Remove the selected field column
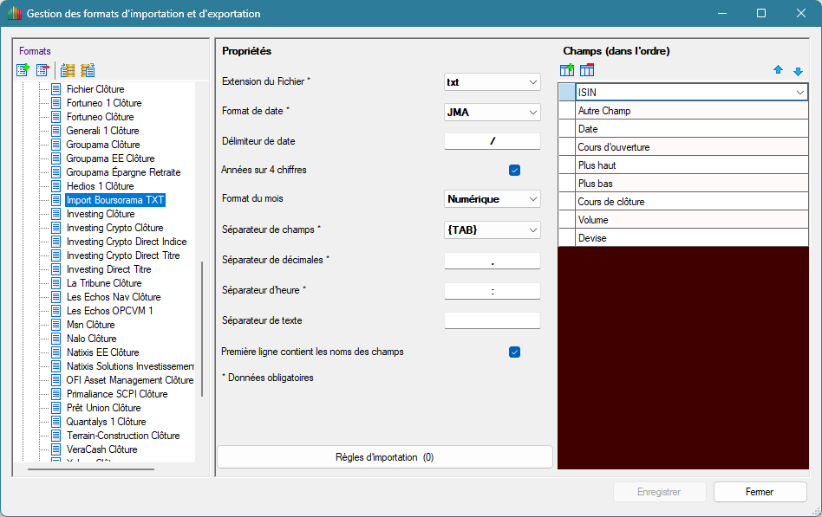Image resolution: width=822 pixels, height=517 pixels. 587,70
